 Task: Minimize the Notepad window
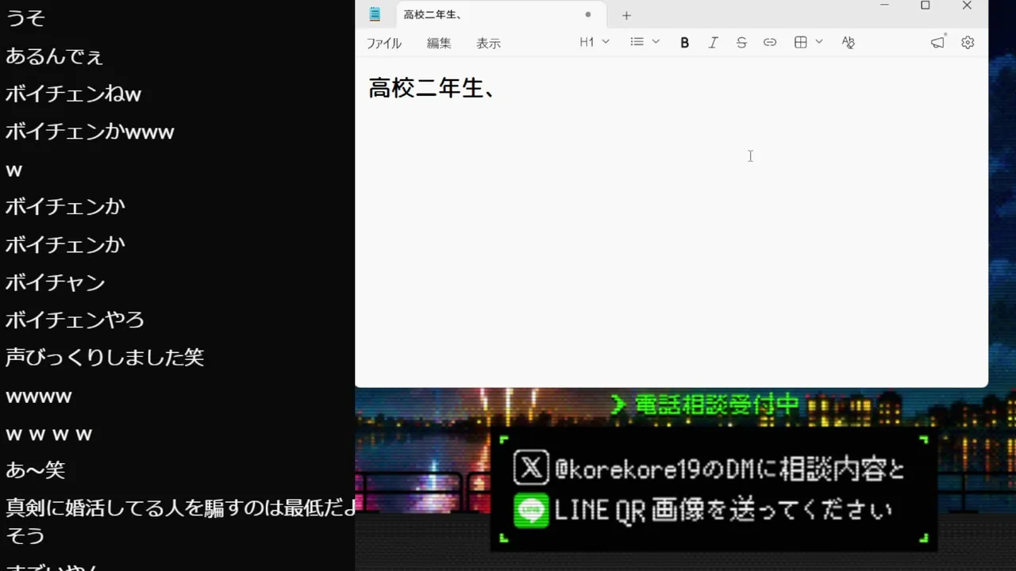click(885, 6)
